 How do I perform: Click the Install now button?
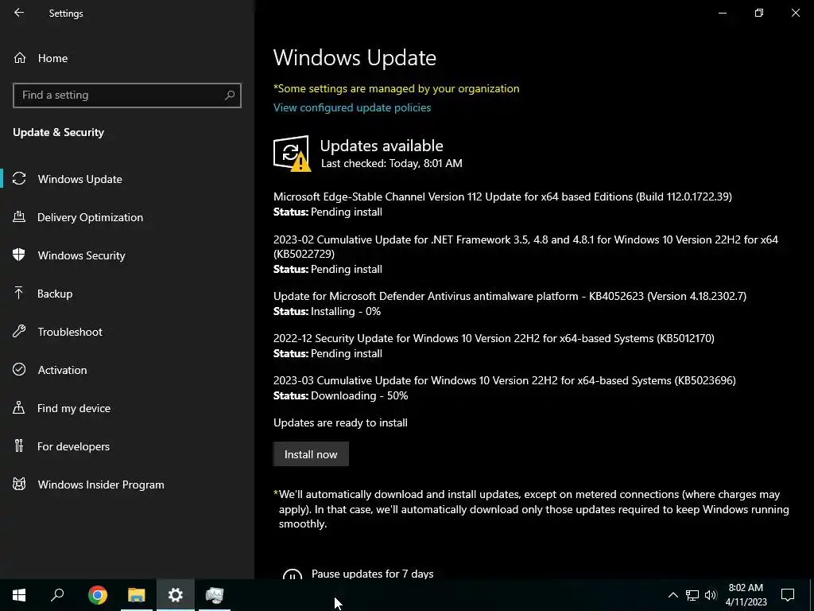pos(311,454)
